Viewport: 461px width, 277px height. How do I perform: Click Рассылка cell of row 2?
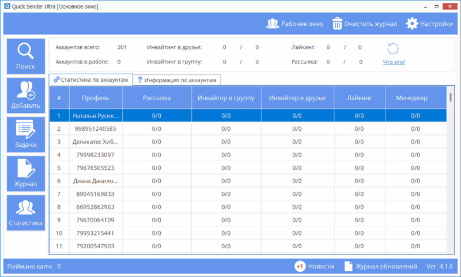tap(157, 128)
